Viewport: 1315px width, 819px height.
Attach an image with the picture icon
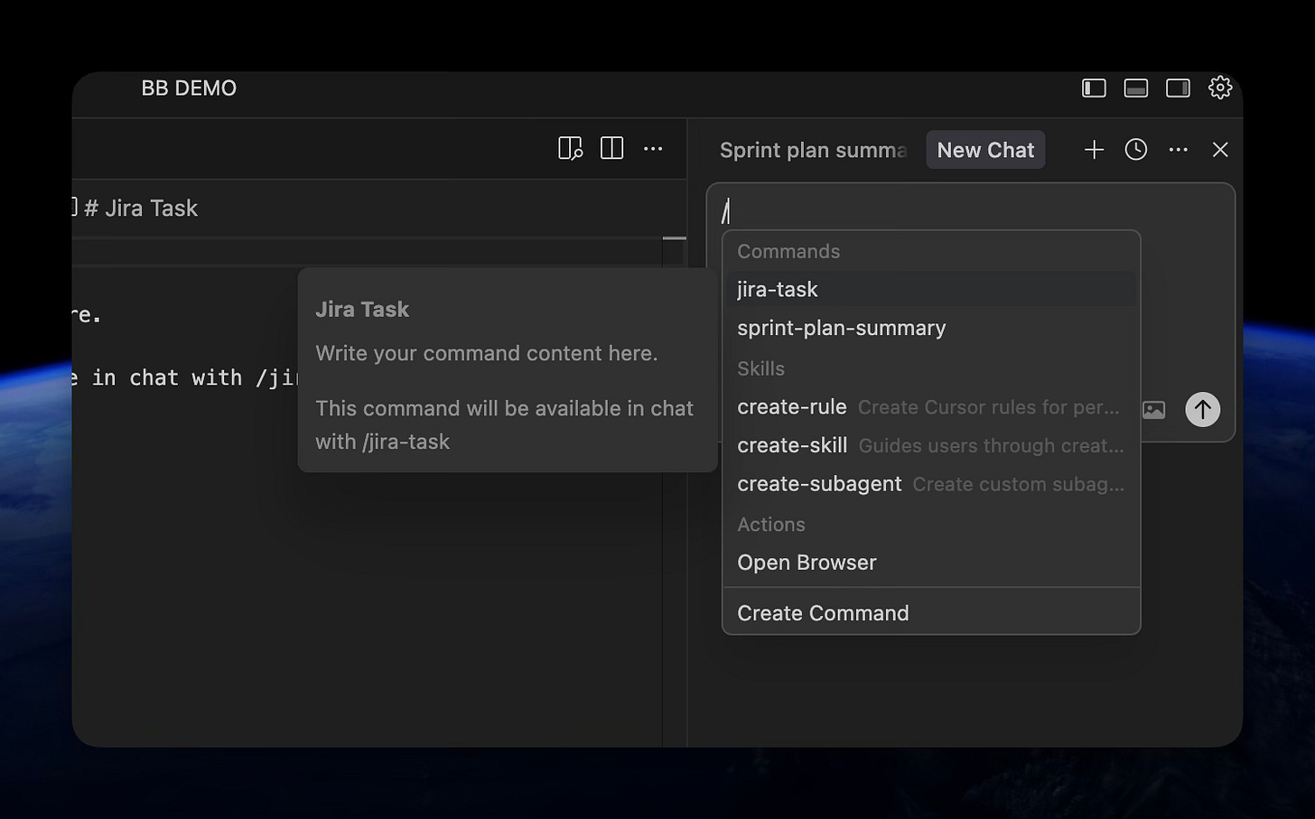(x=1154, y=410)
